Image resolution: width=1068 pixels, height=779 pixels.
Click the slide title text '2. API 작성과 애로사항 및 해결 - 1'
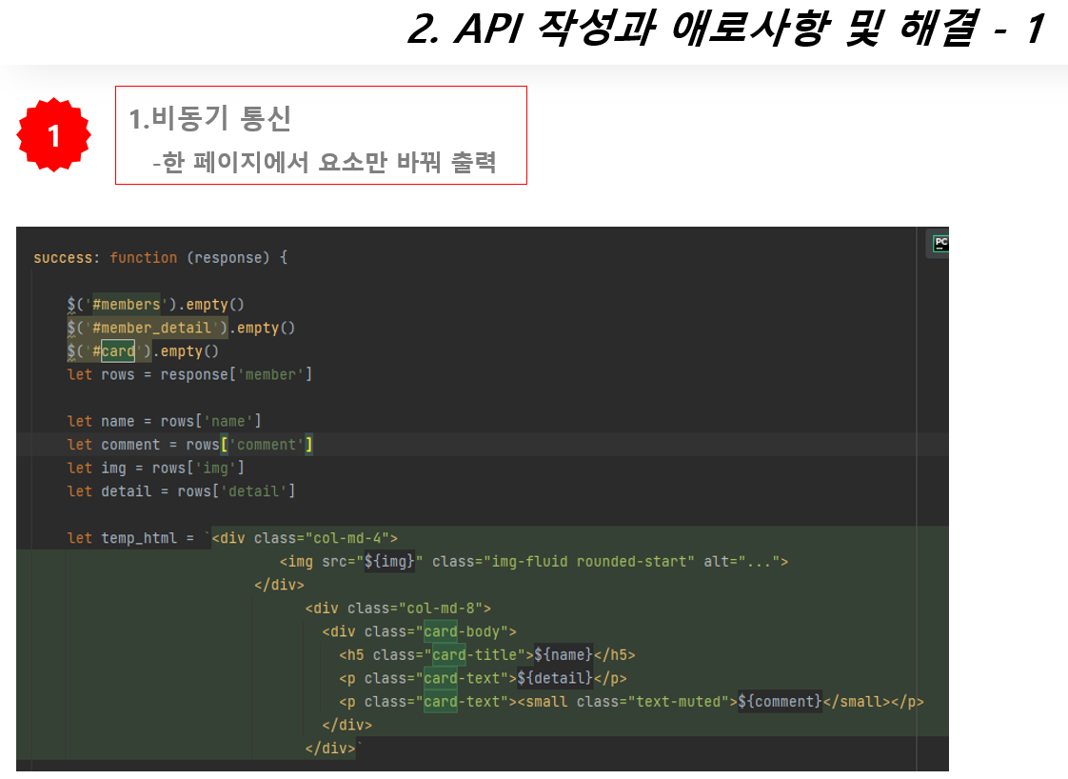point(726,30)
